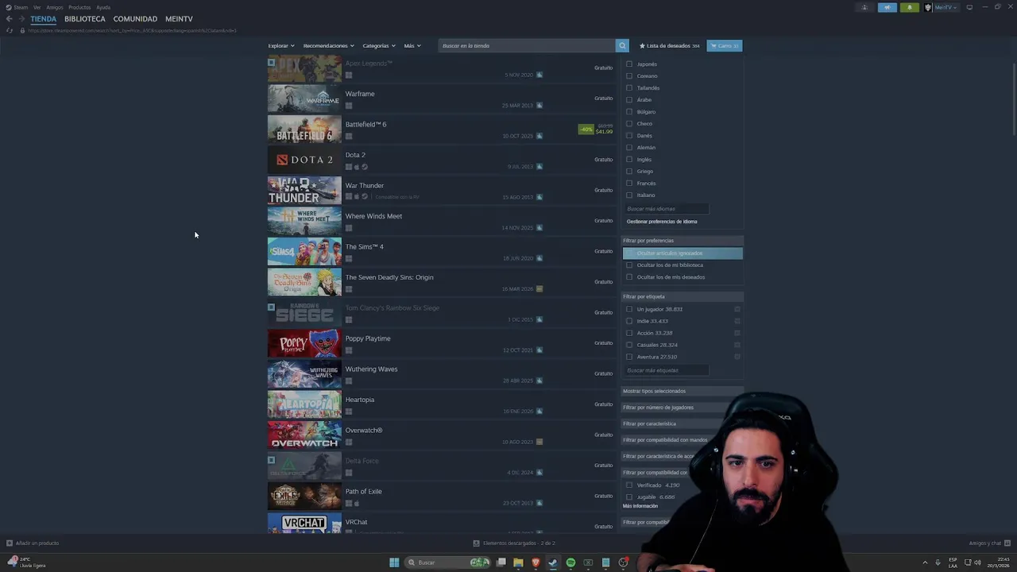Open the Task View icon on taskbar

click(501, 562)
